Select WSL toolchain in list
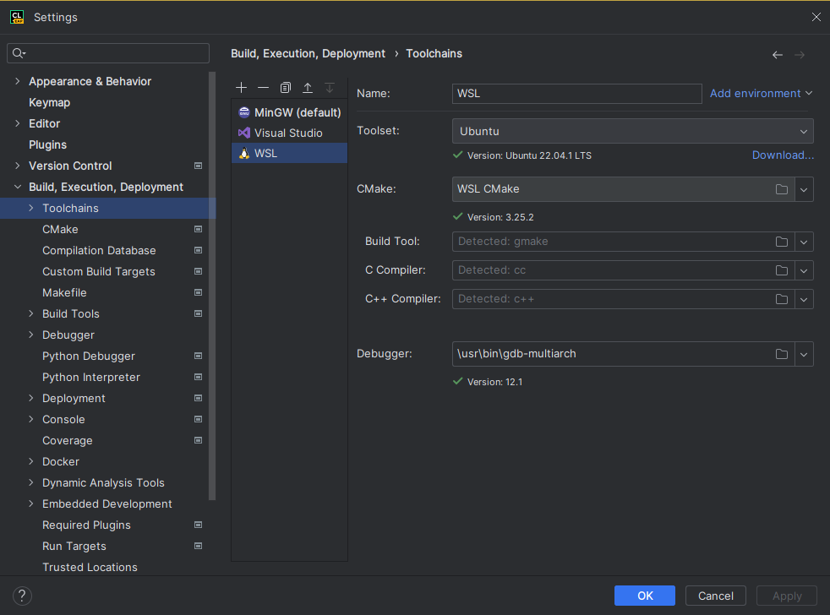The width and height of the screenshot is (830, 615). click(x=290, y=153)
